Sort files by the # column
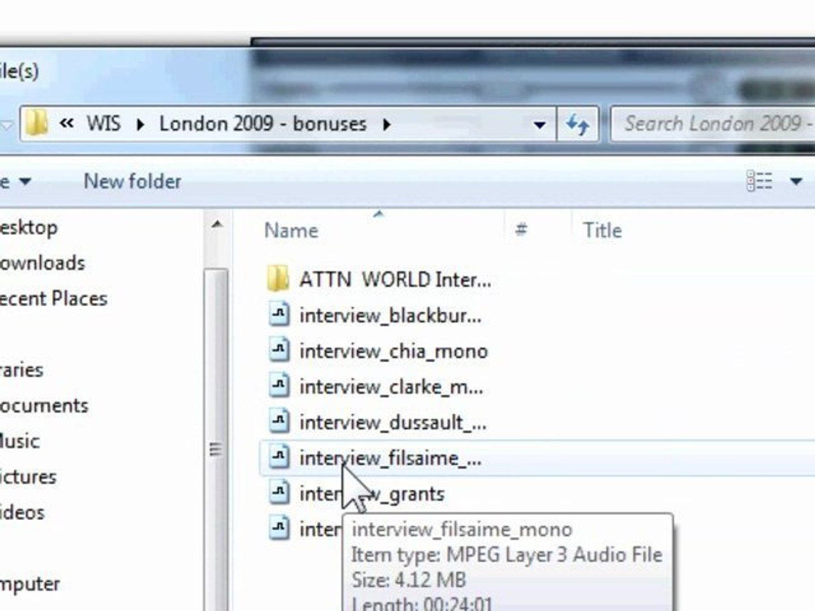Viewport: 815px width, 611px height. pos(521,230)
